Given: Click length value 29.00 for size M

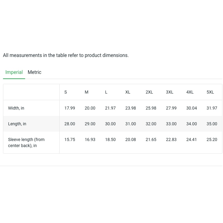Looking at the screenshot, I should (x=90, y=124).
